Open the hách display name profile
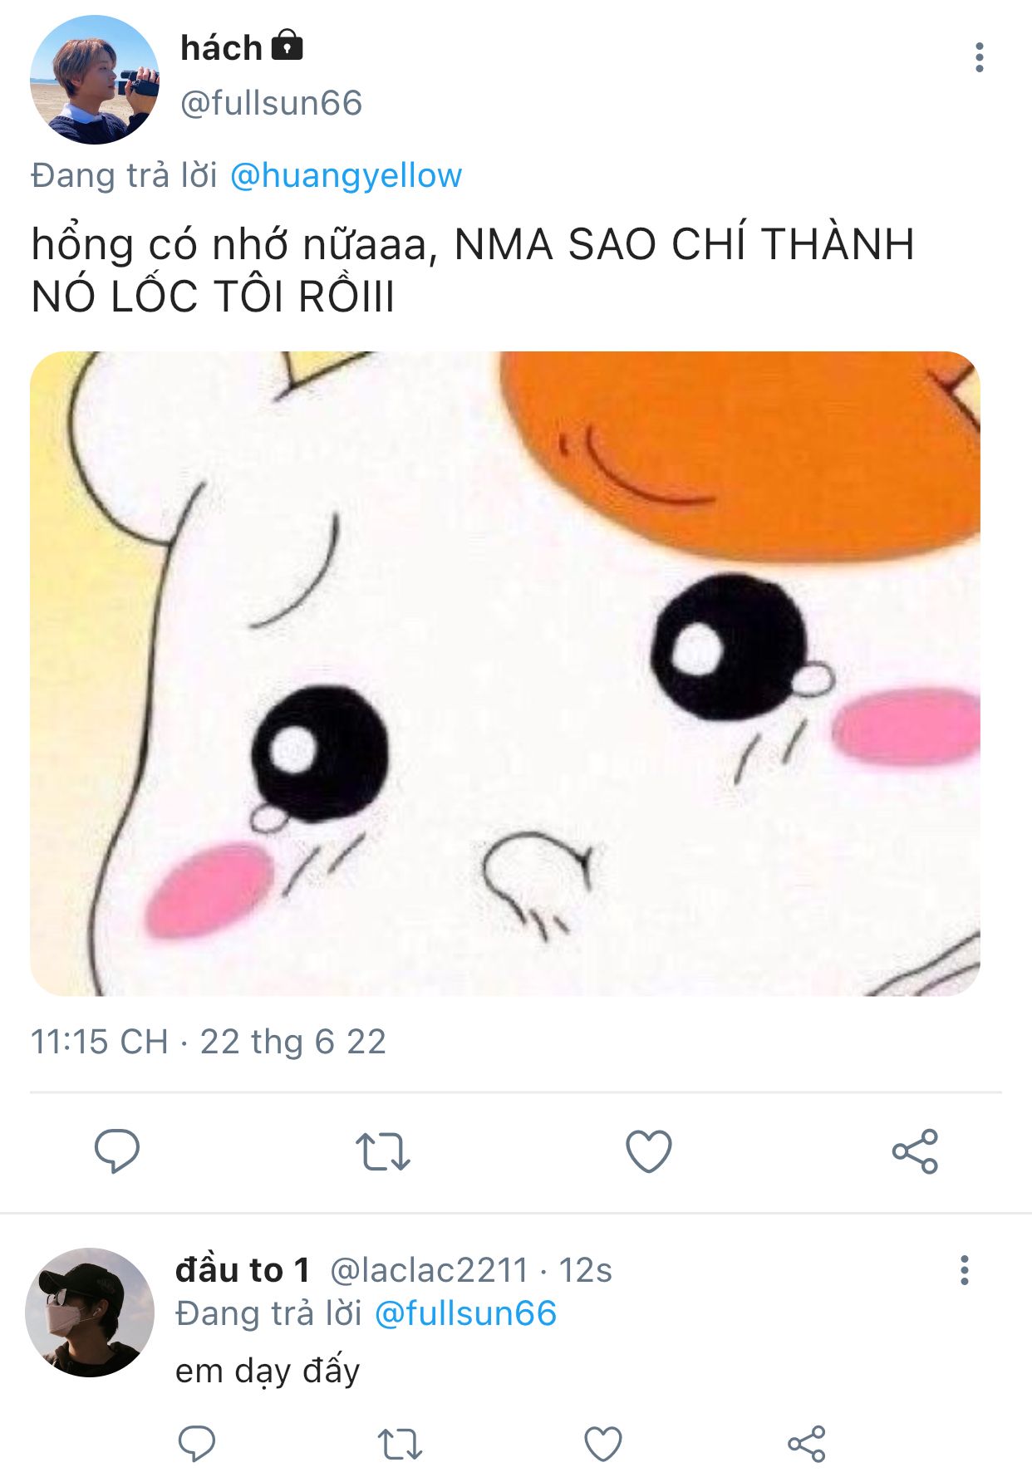 tap(221, 47)
